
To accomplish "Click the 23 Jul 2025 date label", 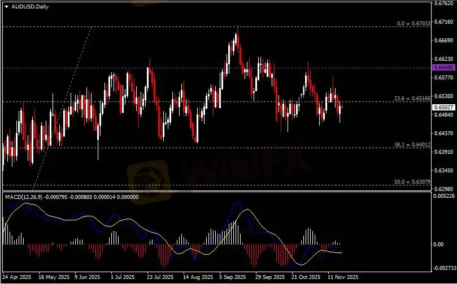I will point(160,277).
